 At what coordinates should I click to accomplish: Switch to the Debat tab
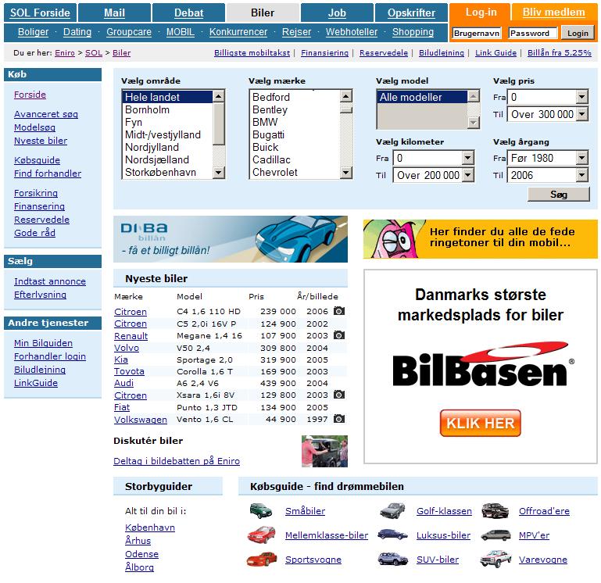coord(188,13)
